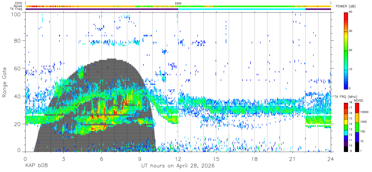The width and height of the screenshot is (372, 172).
Task: Click the 24 hour tick on the UT axis
Action: [331, 159]
